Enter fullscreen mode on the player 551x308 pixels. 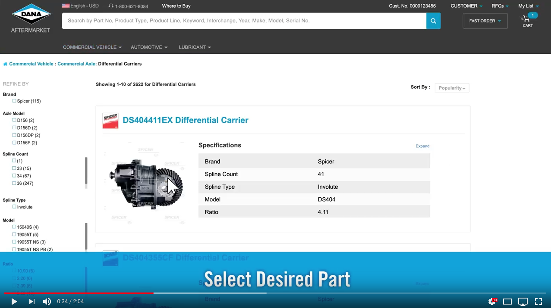[538, 301]
